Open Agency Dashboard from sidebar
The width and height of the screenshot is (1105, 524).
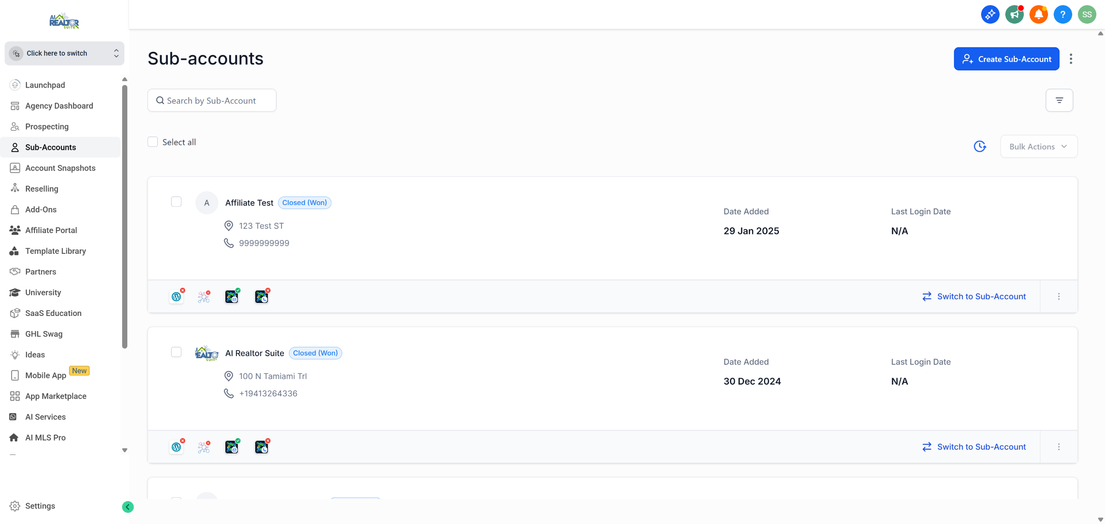59,106
